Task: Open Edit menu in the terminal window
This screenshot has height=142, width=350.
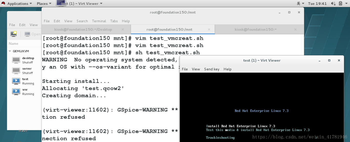Action: click(57, 21)
